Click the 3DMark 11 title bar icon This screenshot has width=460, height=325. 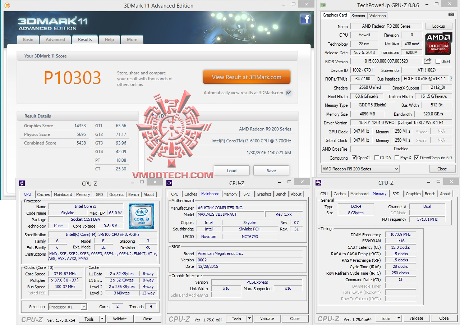click(x=7, y=5)
